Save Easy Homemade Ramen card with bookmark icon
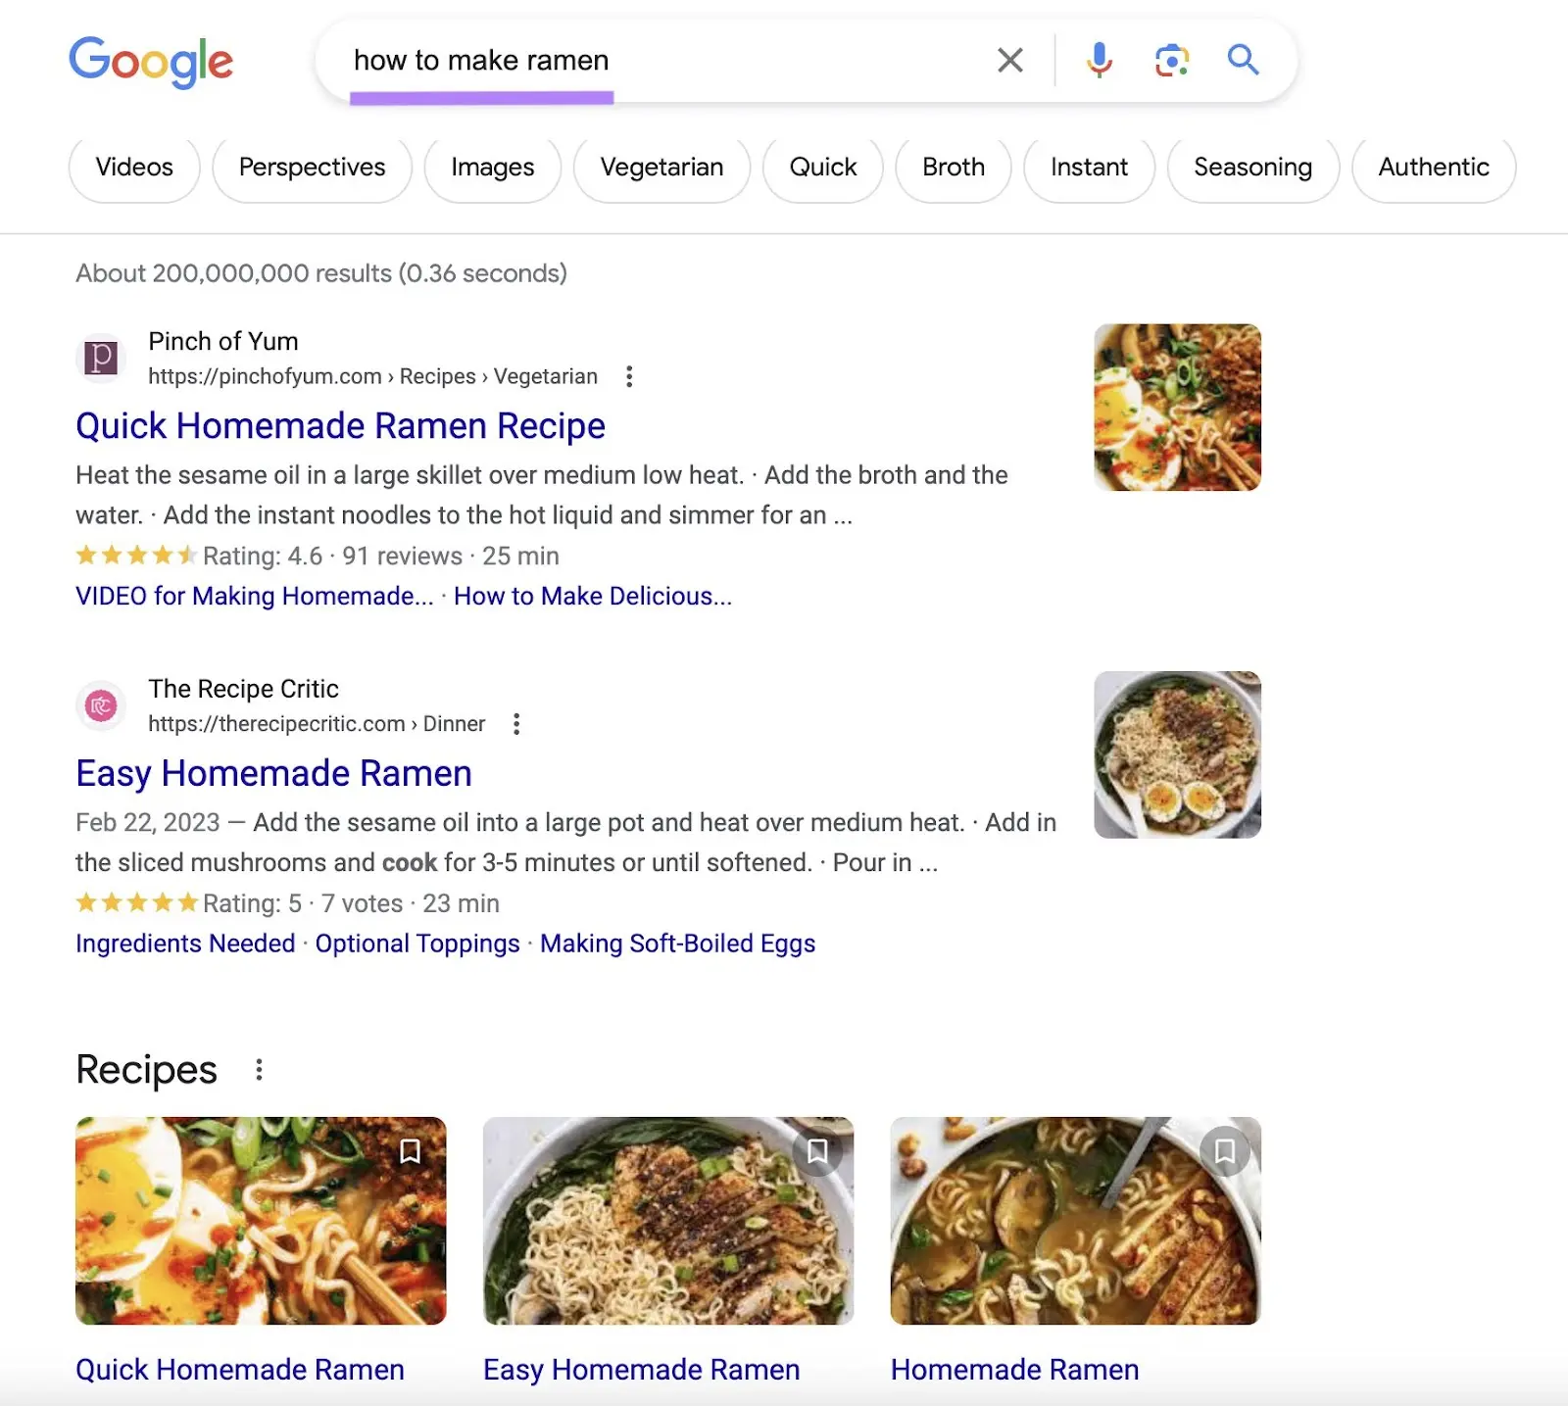Screen dimensions: 1568x1406 pos(817,1151)
